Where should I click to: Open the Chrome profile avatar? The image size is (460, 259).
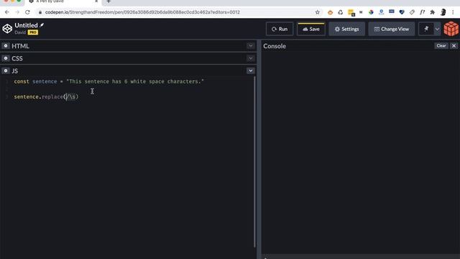443,12
